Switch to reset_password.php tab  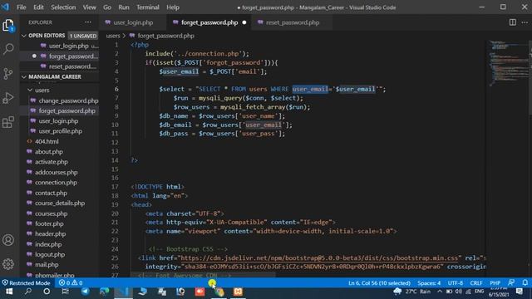(292, 22)
